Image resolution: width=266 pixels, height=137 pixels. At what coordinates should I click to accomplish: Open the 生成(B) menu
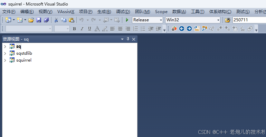pos(104,12)
